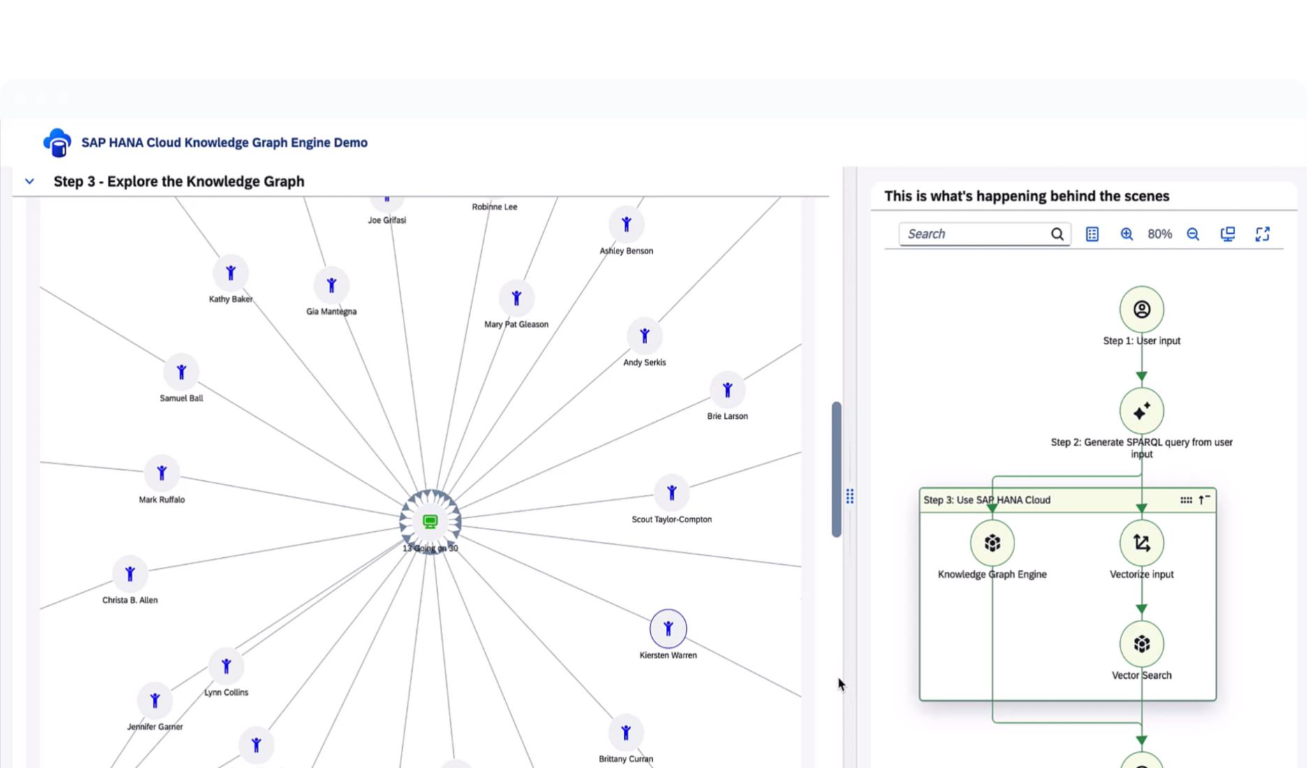This screenshot has height=768, width=1307.
Task: Select the Step 1: User input node
Action: pyautogui.click(x=1142, y=309)
